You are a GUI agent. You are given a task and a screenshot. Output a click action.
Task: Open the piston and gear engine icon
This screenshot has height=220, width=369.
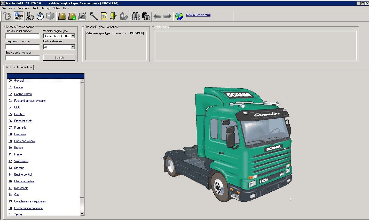[x=30, y=17]
